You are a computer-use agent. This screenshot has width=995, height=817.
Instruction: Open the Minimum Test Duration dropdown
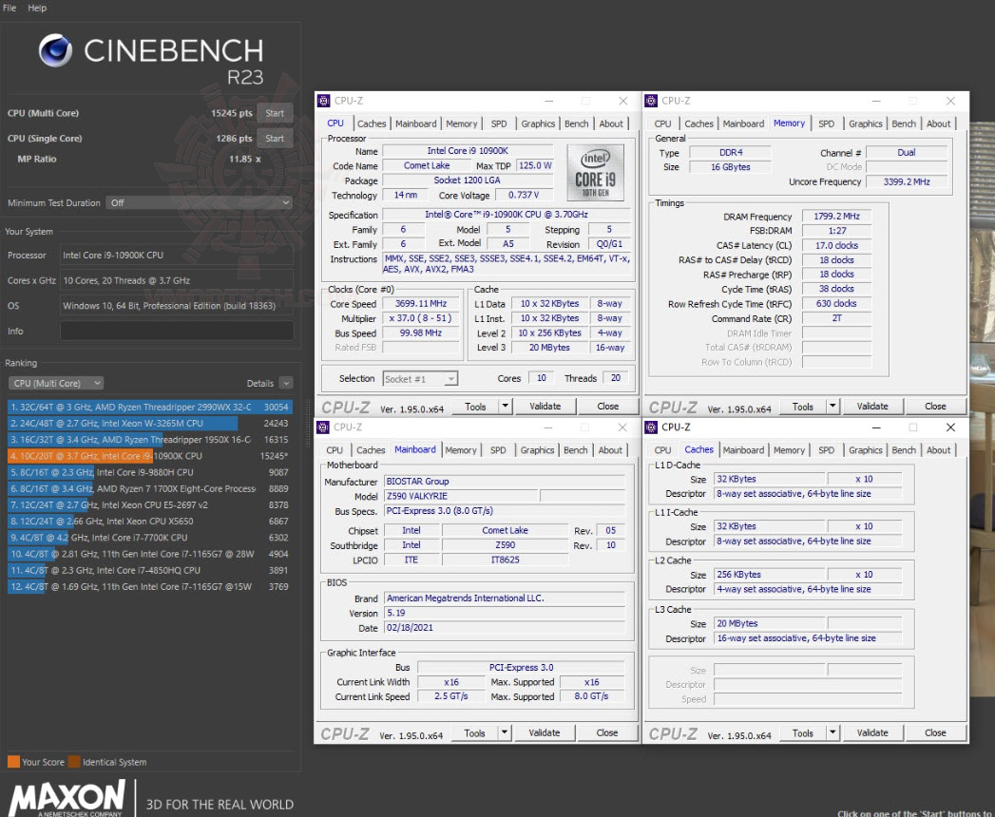[200, 203]
